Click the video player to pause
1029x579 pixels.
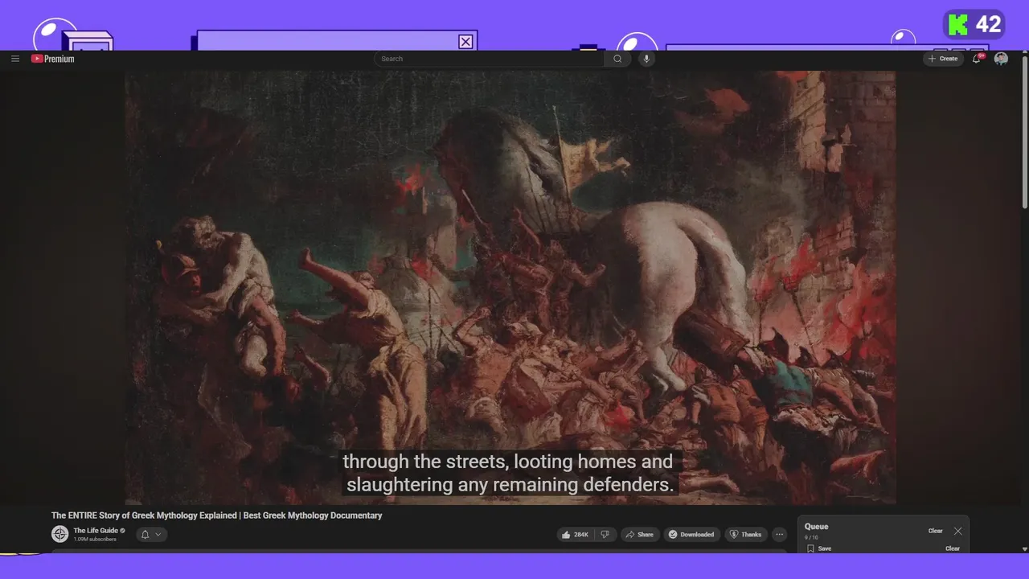pos(510,287)
